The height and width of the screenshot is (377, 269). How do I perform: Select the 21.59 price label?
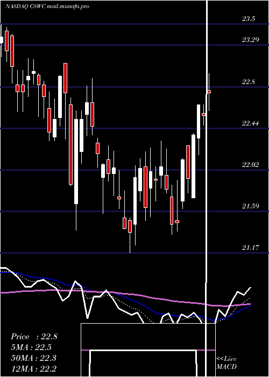250,206
